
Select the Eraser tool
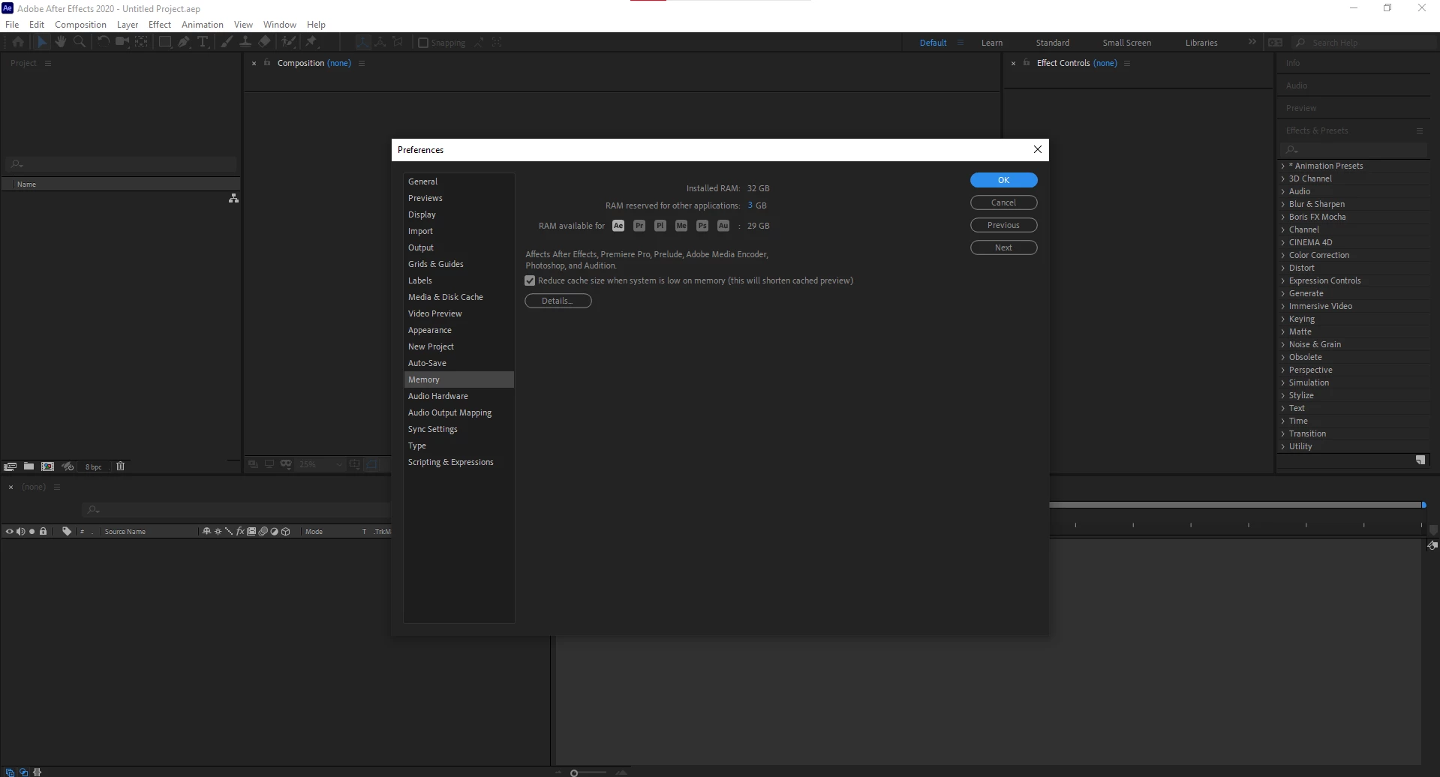pos(264,42)
